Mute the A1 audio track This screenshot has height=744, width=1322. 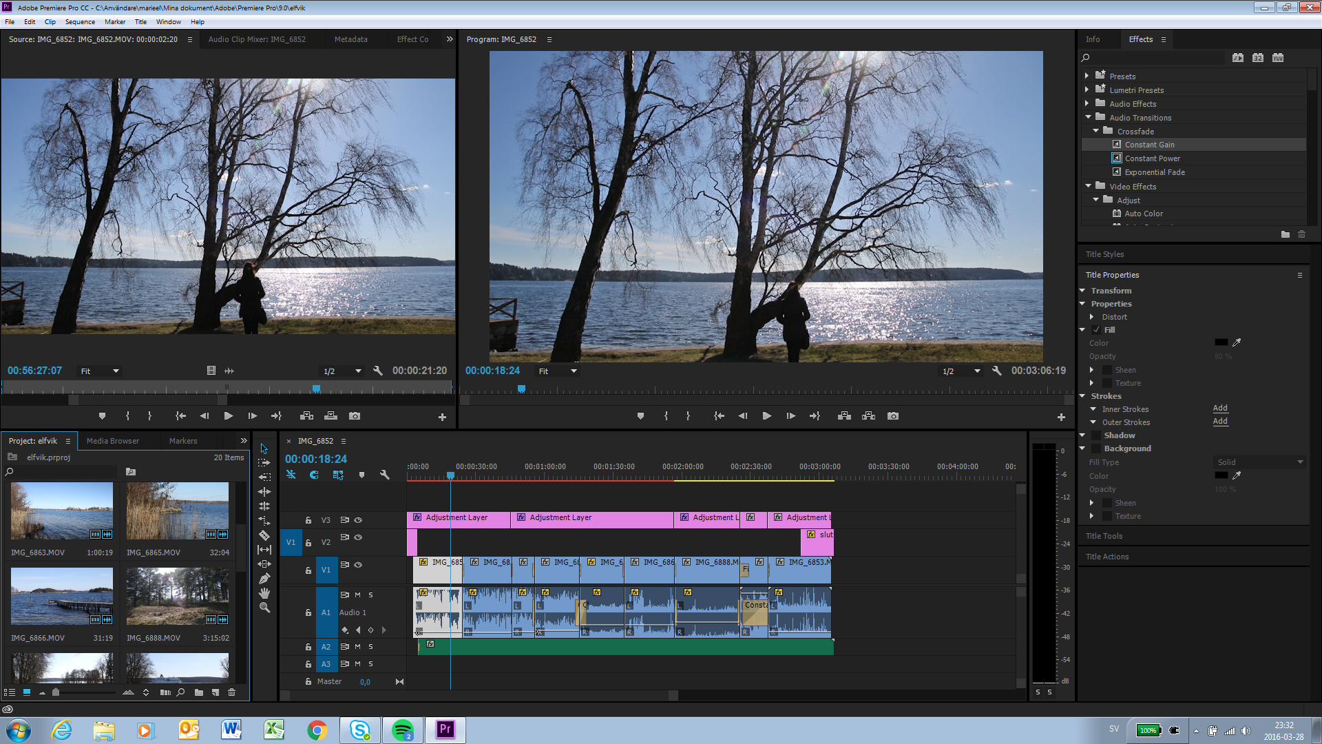coord(358,595)
